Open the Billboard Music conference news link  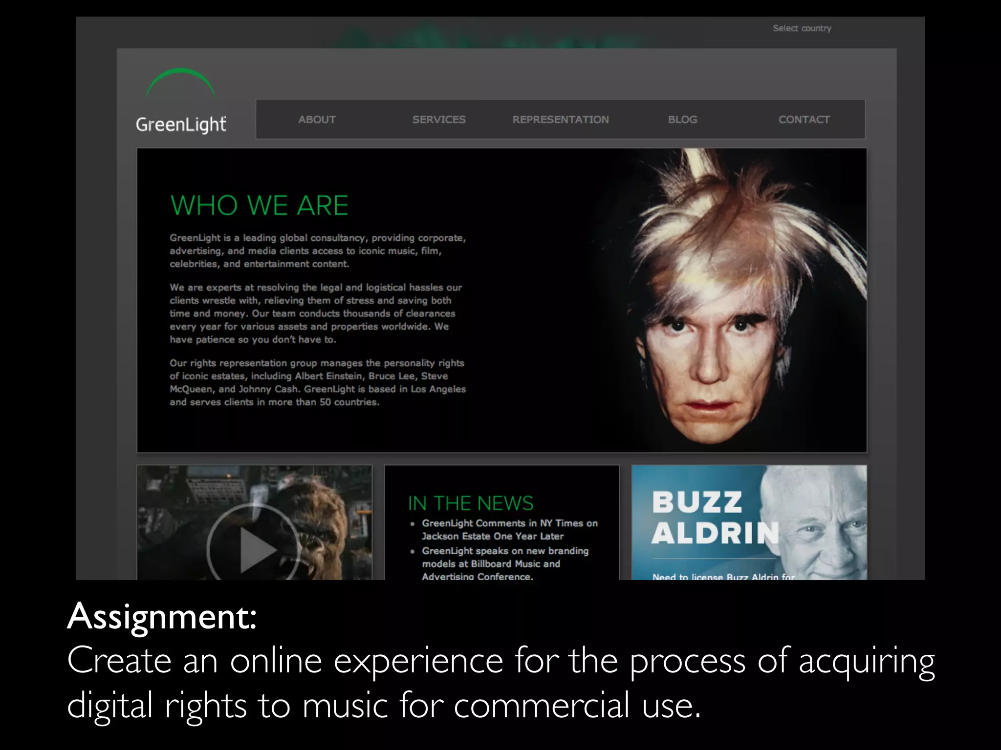coord(505,563)
